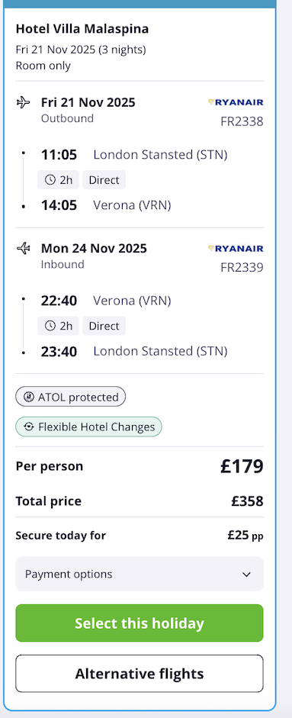Click flight number FR2338

coord(242,121)
